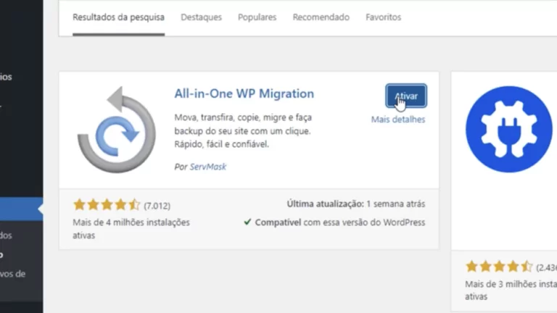
Task: Click the green compatibility checkmark
Action: (247, 222)
